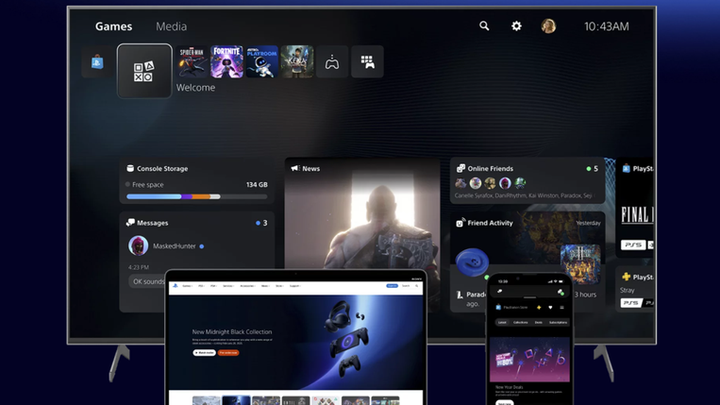Open the Online Friends widget
The image size is (720, 405).
click(x=527, y=181)
